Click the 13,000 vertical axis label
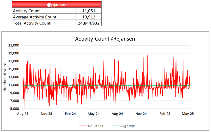Viewport: 211px width, 132px height. pyautogui.click(x=13, y=77)
